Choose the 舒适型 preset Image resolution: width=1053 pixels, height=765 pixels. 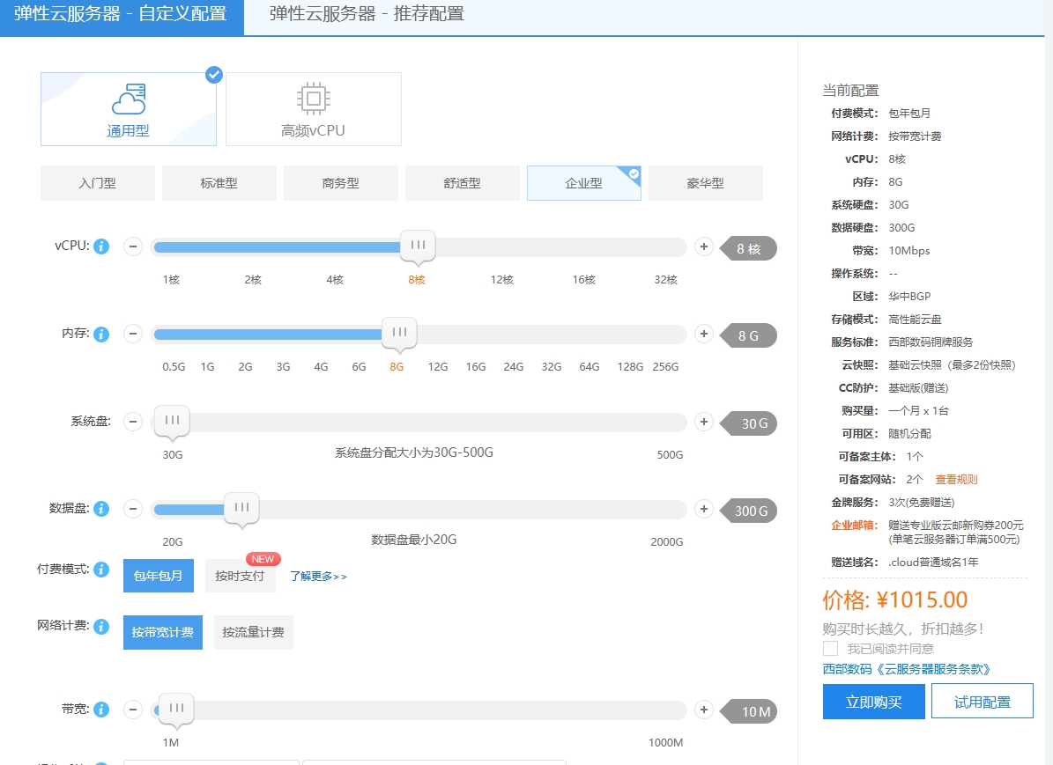click(462, 182)
